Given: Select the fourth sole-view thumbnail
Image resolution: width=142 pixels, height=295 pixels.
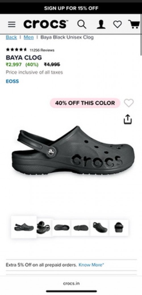Looking at the screenshot, I should pos(81,228).
